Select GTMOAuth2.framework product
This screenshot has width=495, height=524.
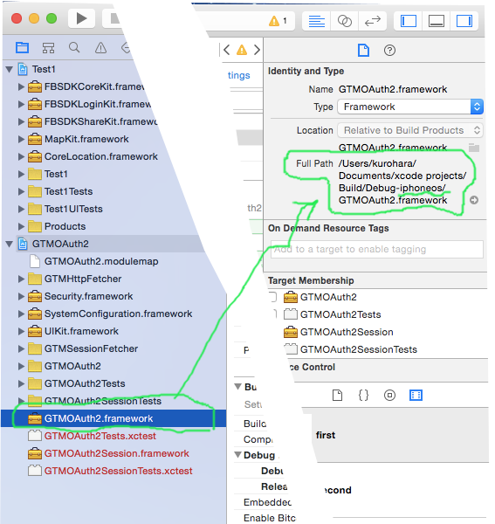(99, 418)
